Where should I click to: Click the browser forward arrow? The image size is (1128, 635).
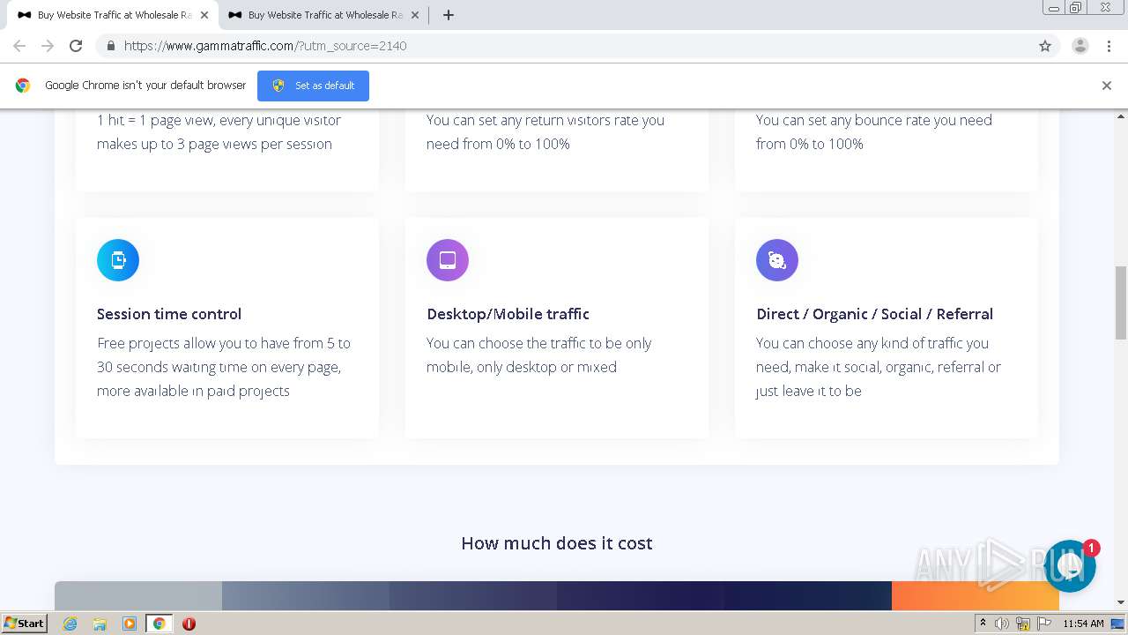[48, 46]
